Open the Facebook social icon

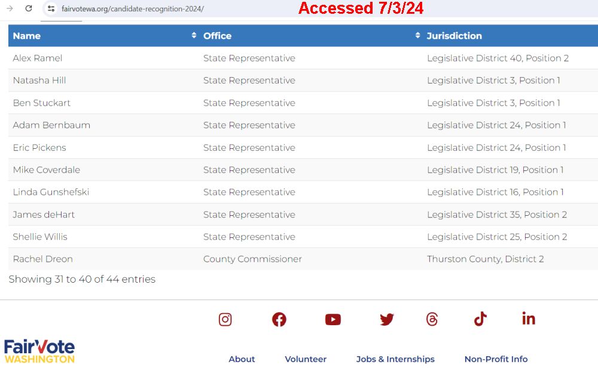coord(279,319)
